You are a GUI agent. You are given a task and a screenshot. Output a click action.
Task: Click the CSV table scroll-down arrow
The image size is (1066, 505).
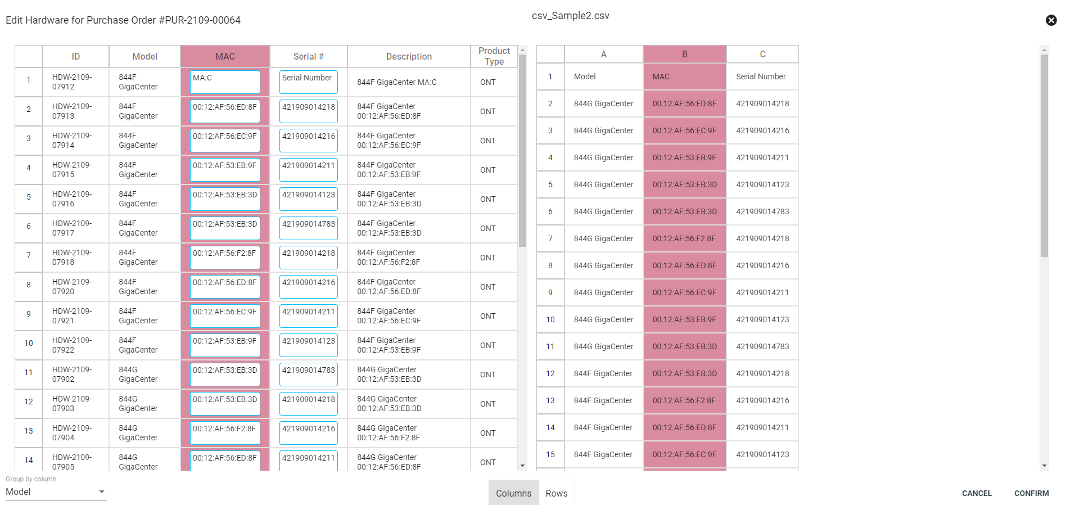coord(1044,466)
